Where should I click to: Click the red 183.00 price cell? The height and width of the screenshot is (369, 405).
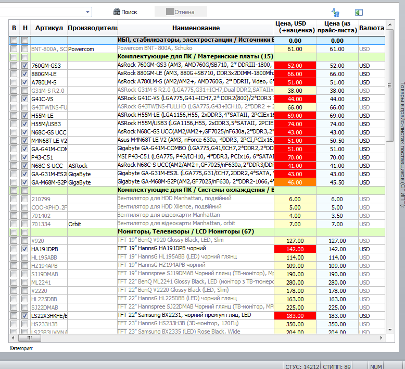click(295, 316)
